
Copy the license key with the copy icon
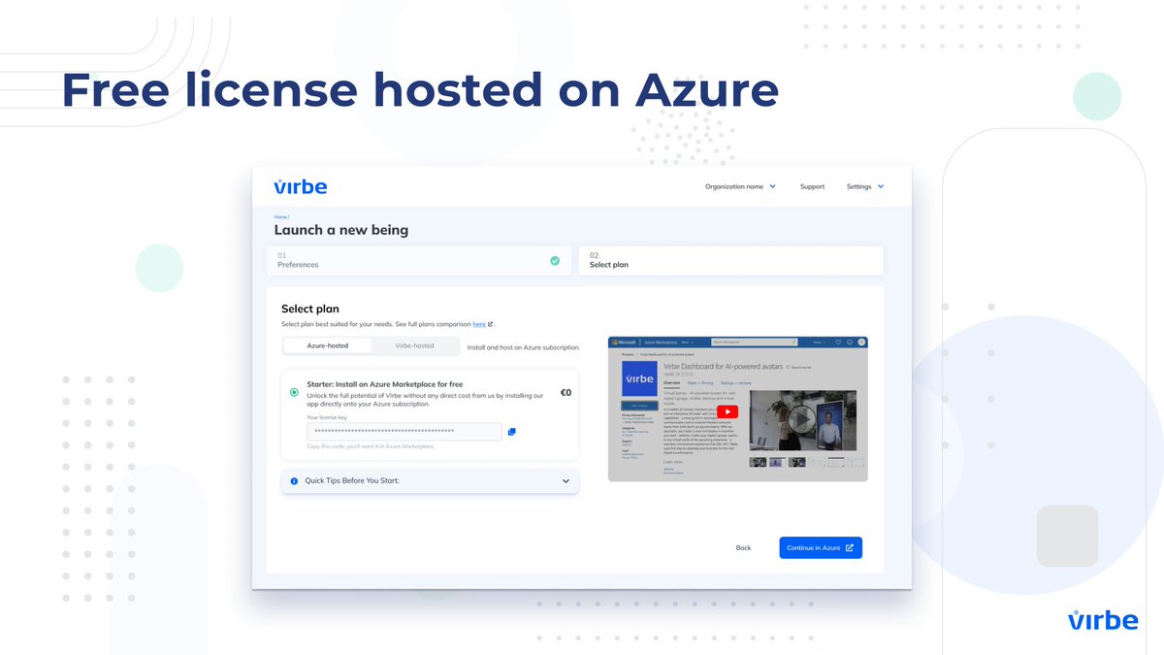[x=511, y=432]
